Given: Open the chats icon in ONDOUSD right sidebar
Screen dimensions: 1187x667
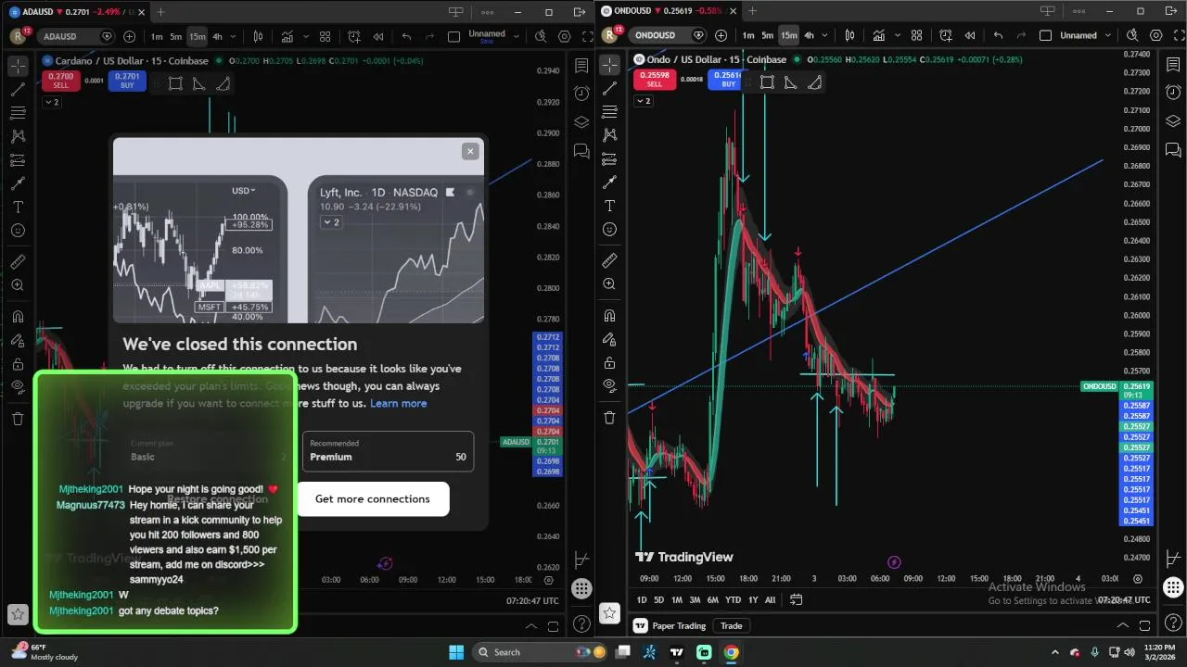Looking at the screenshot, I should 1173,150.
